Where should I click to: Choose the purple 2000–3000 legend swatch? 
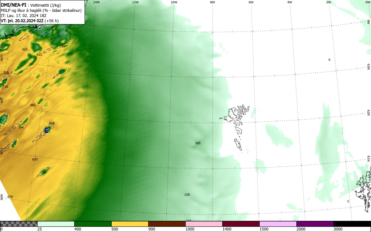(315, 224)
